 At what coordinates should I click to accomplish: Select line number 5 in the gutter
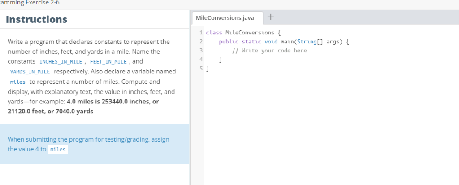coord(201,69)
